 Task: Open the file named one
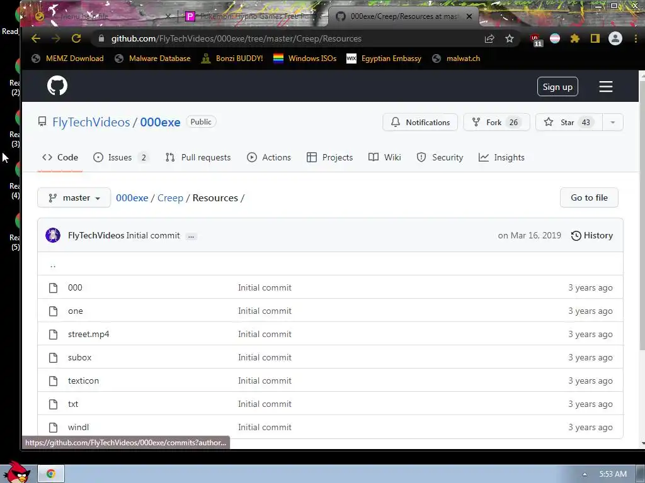coord(76,311)
